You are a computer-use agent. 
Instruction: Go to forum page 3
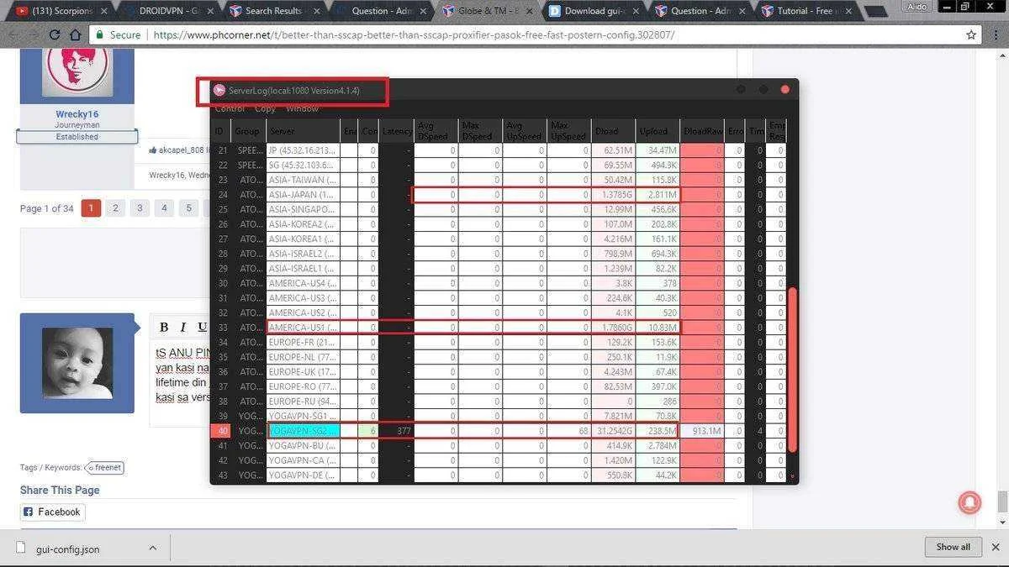140,208
